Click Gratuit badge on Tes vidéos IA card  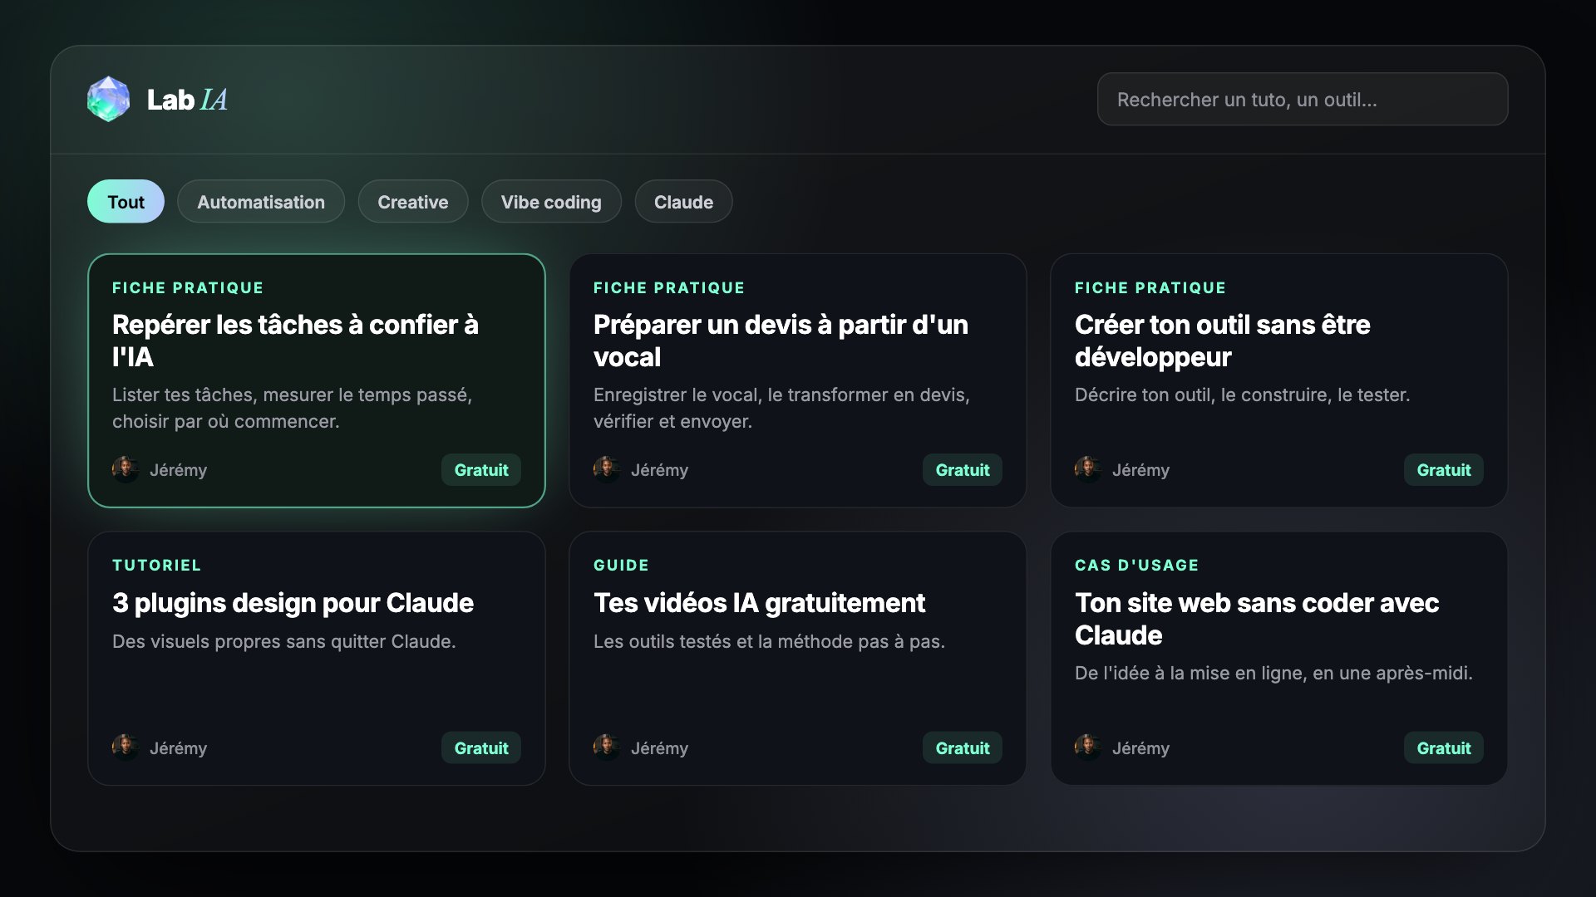click(963, 748)
